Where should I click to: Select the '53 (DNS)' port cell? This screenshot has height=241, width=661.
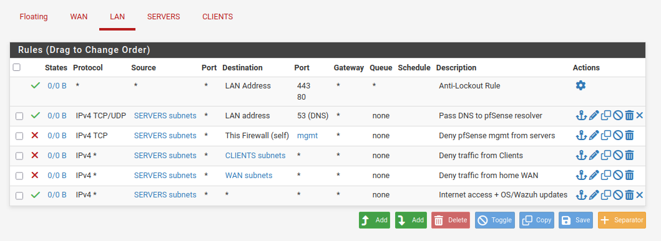312,116
